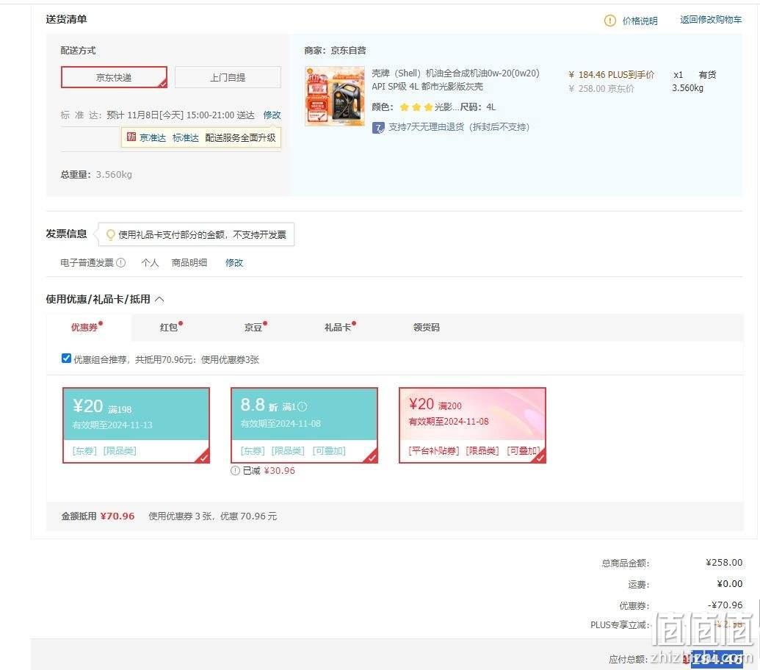Click 修改 next to delivery time
Image resolution: width=760 pixels, height=670 pixels.
(x=272, y=115)
